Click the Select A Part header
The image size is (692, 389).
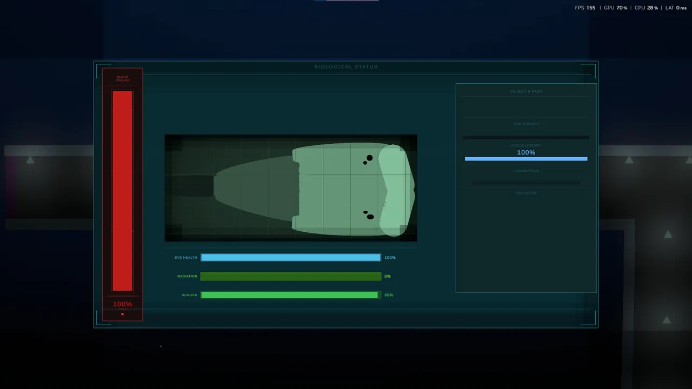point(526,91)
